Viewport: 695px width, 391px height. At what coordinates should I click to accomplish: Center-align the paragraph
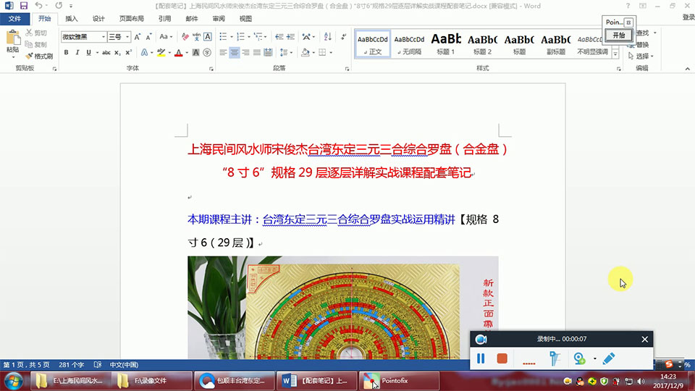(234, 53)
